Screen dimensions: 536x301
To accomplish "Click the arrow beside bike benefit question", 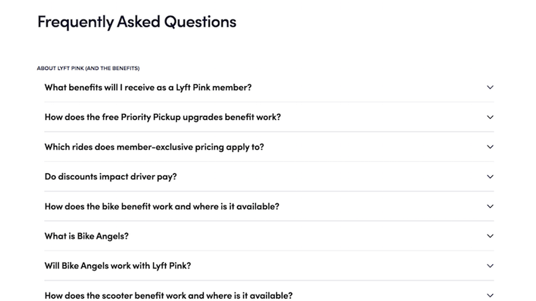I will [490, 207].
